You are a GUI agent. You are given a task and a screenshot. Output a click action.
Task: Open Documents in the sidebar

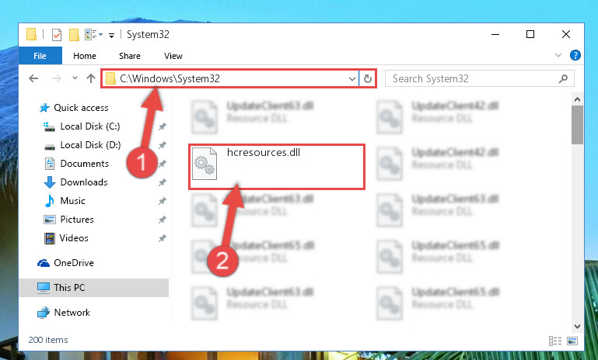77,164
